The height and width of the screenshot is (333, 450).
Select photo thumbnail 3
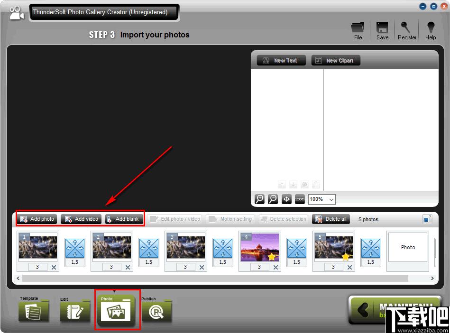pos(186,247)
